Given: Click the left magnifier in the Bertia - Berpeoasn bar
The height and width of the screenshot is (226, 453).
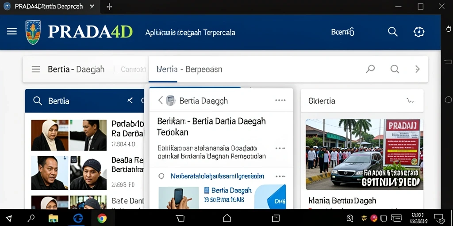Looking at the screenshot, I should tap(370, 69).
